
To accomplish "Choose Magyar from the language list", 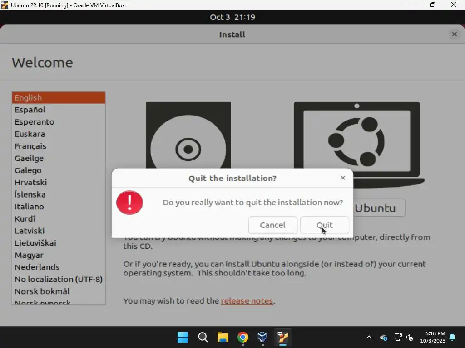I will pyautogui.click(x=59, y=255).
